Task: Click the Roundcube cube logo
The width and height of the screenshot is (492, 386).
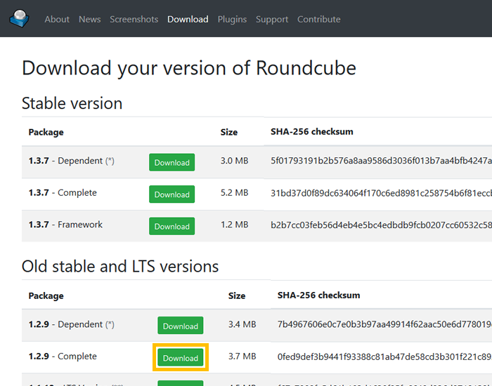Action: [20, 19]
